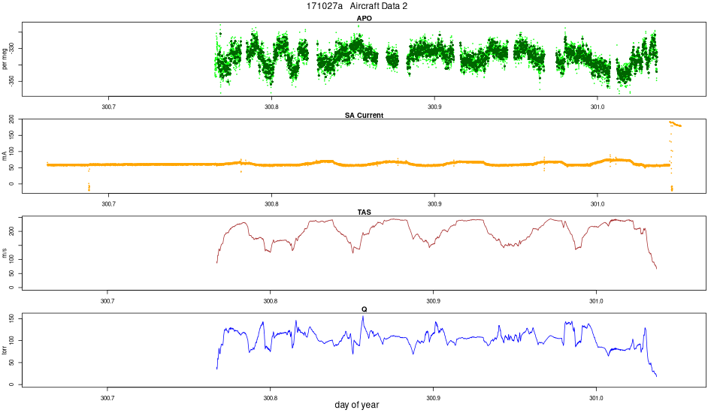Click the 150 y-axis tick of Q
Screen dimensions: 714x413
[12, 318]
